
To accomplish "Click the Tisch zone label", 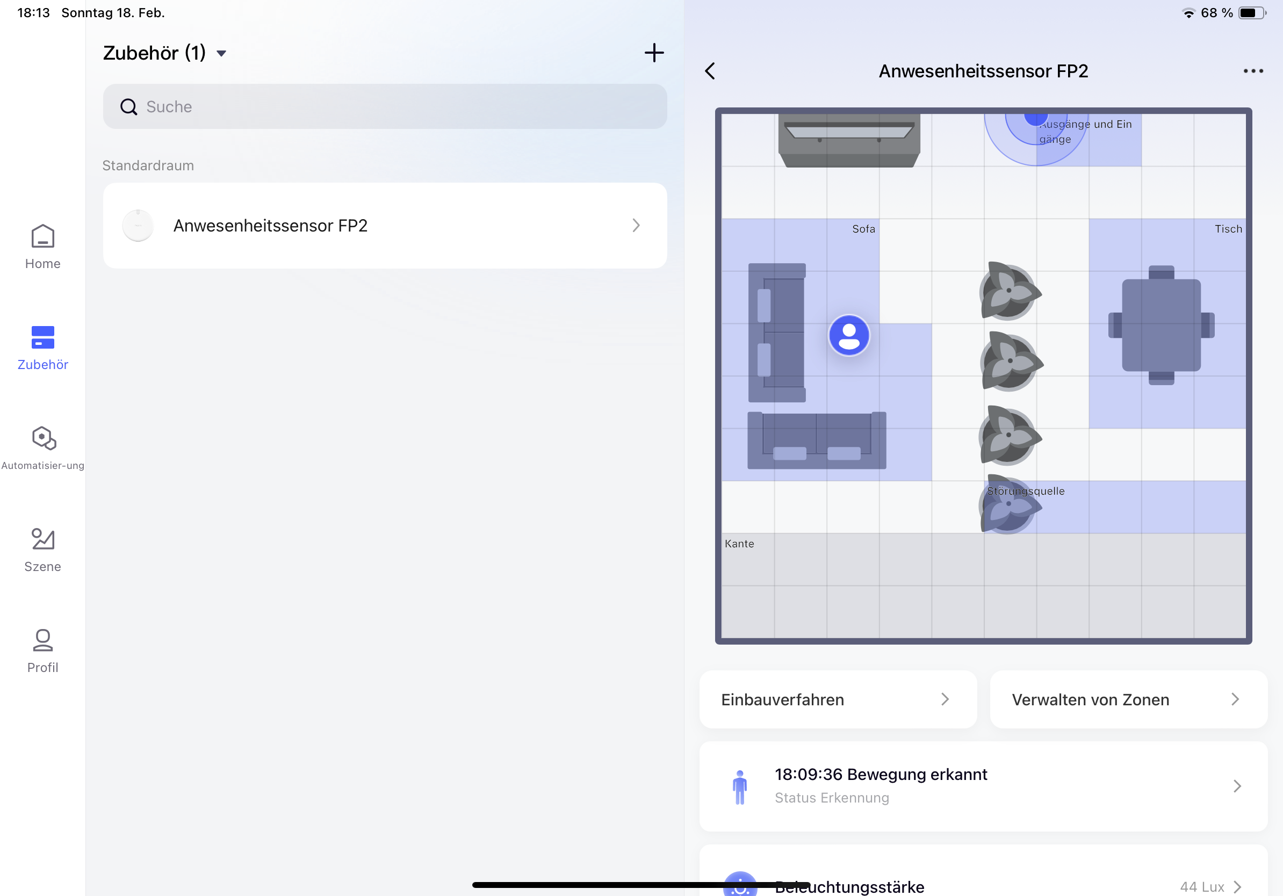I will [x=1228, y=228].
